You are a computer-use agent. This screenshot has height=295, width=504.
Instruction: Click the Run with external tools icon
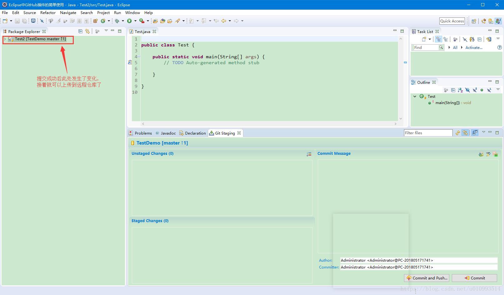pos(142,21)
